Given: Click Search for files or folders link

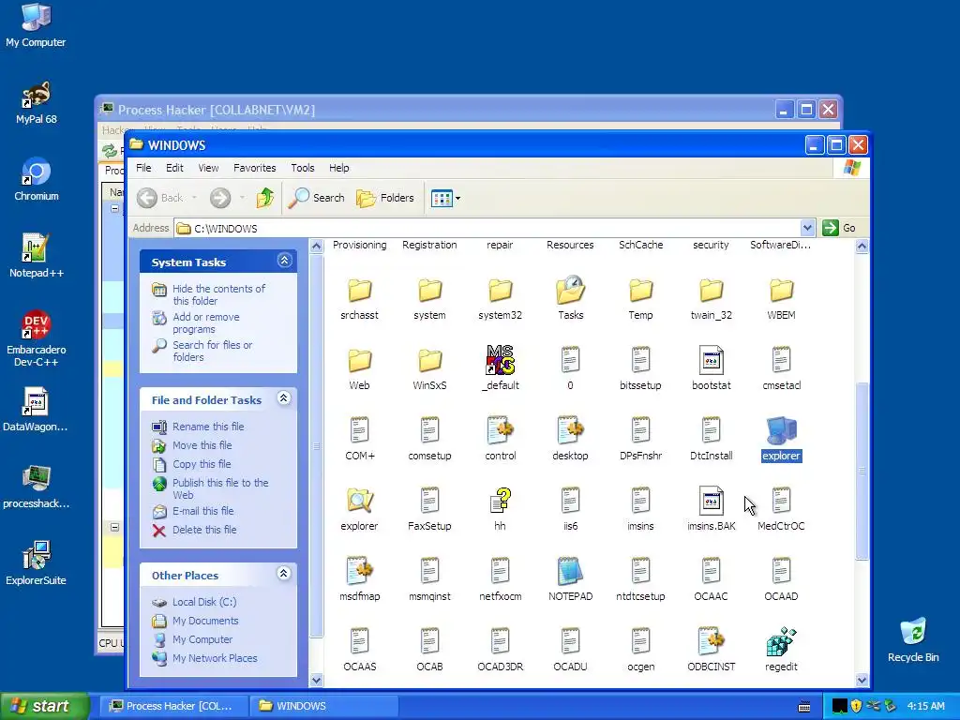Looking at the screenshot, I should coord(212,351).
